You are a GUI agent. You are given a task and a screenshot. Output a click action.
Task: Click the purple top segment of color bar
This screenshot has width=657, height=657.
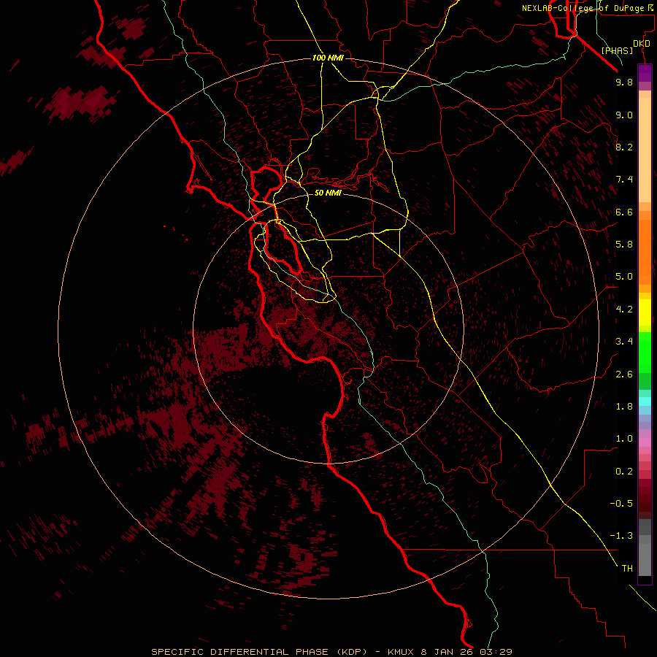point(645,73)
